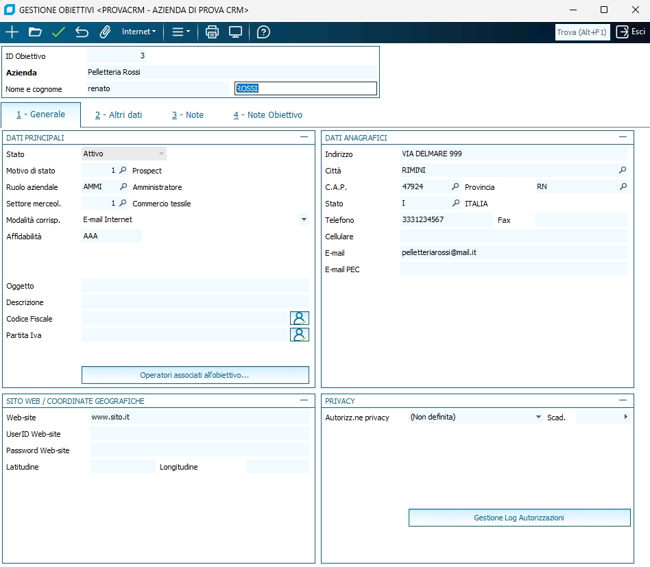Screen dimensions: 650x567
Task: Click the monitor preview icon
Action: 236,32
